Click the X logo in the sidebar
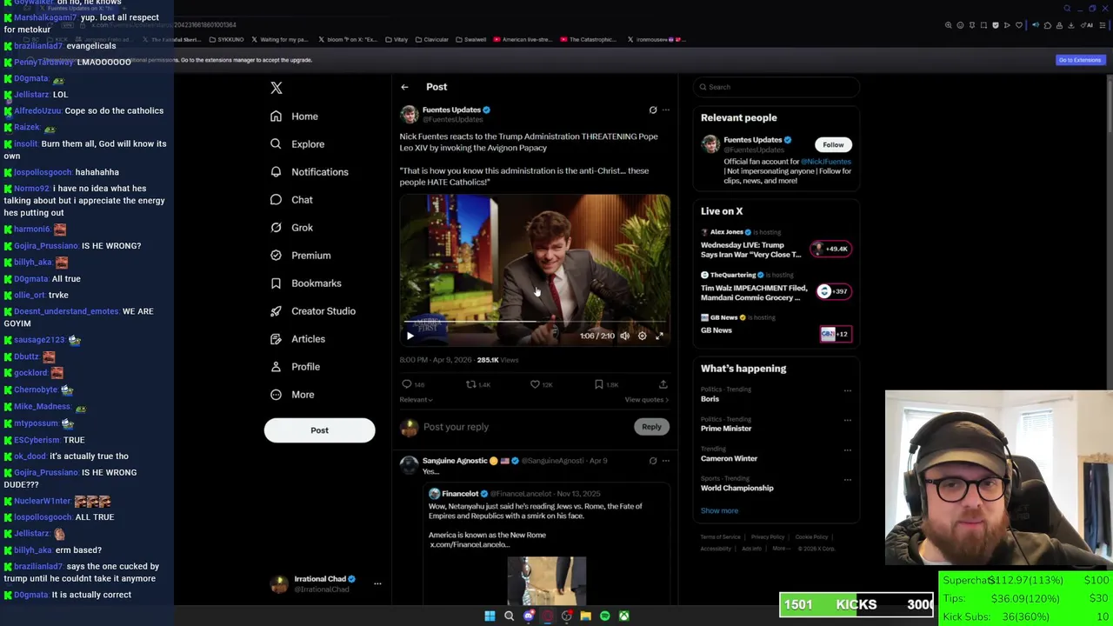This screenshot has height=626, width=1113. (277, 88)
